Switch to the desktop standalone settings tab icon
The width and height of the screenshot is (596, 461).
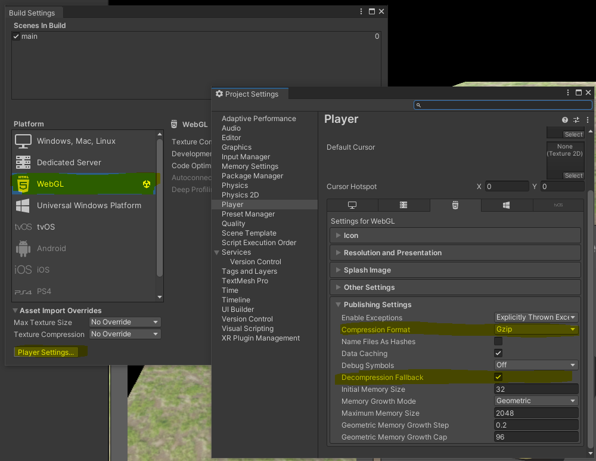click(x=352, y=205)
